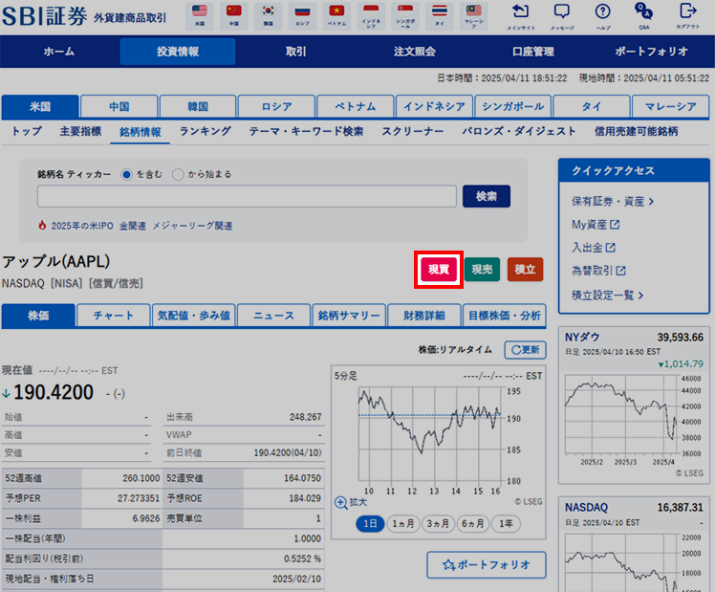Click the NYダウ index chart
This screenshot has width=715, height=592.
click(621, 415)
